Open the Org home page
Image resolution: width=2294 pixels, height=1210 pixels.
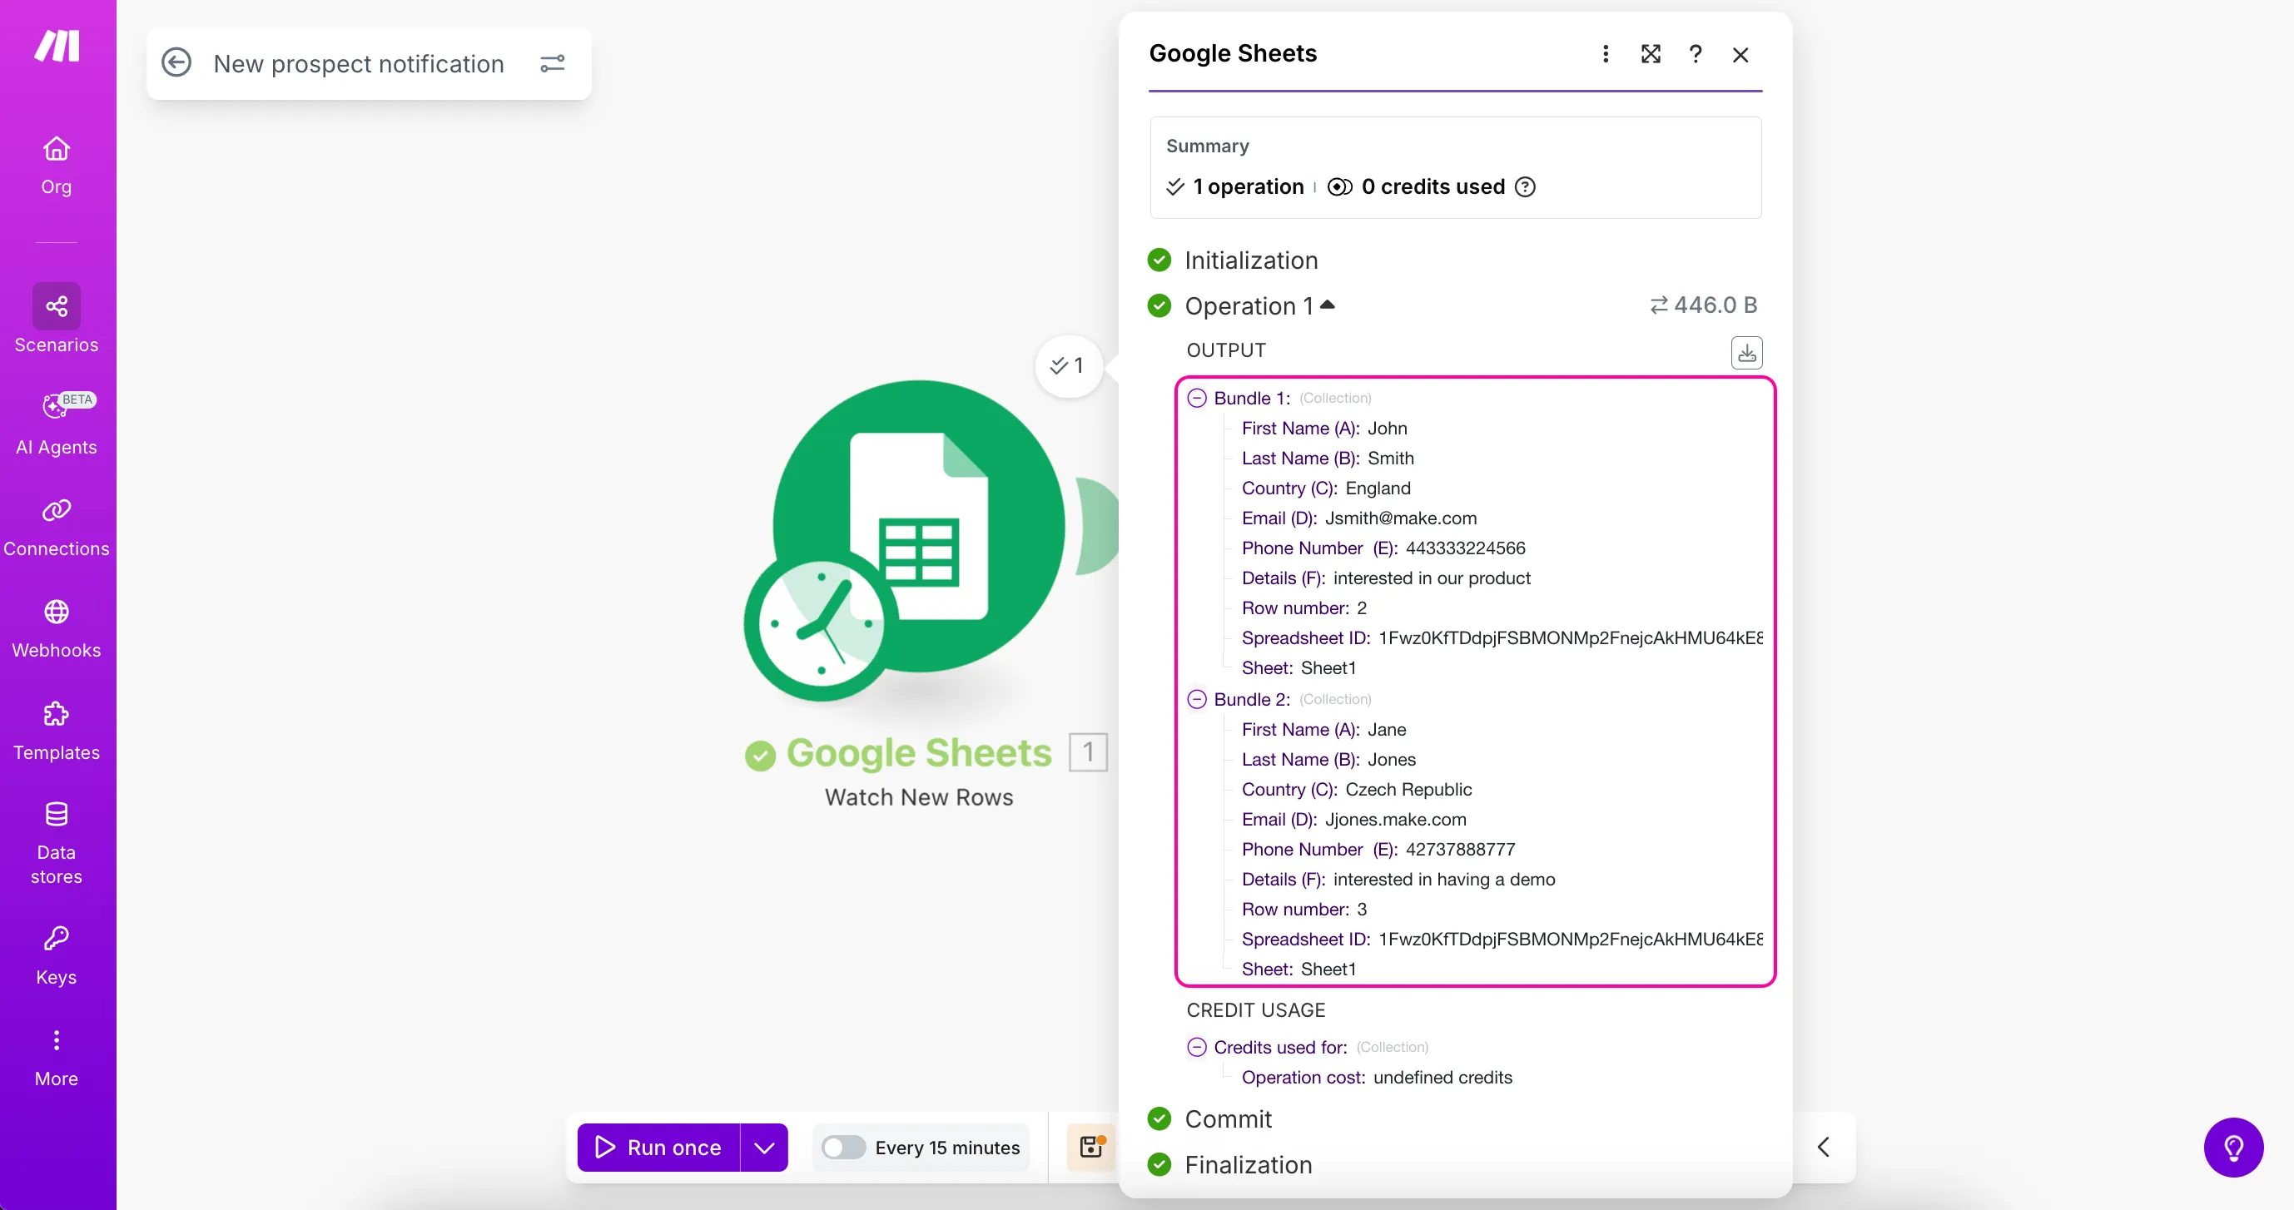coord(56,165)
